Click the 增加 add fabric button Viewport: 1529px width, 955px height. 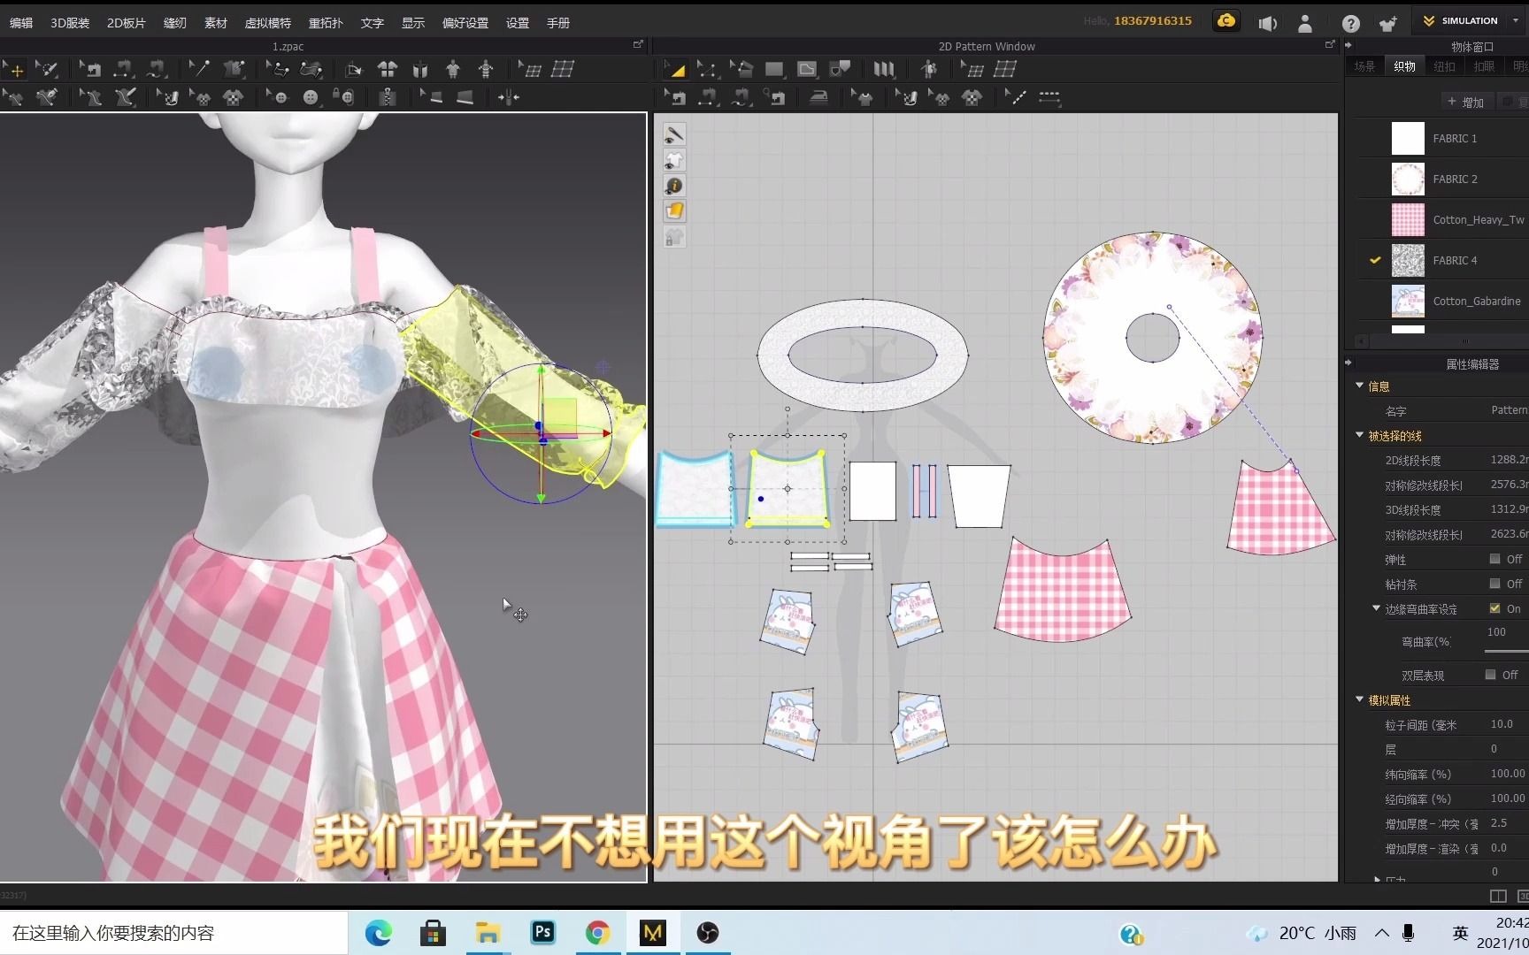pos(1465,103)
